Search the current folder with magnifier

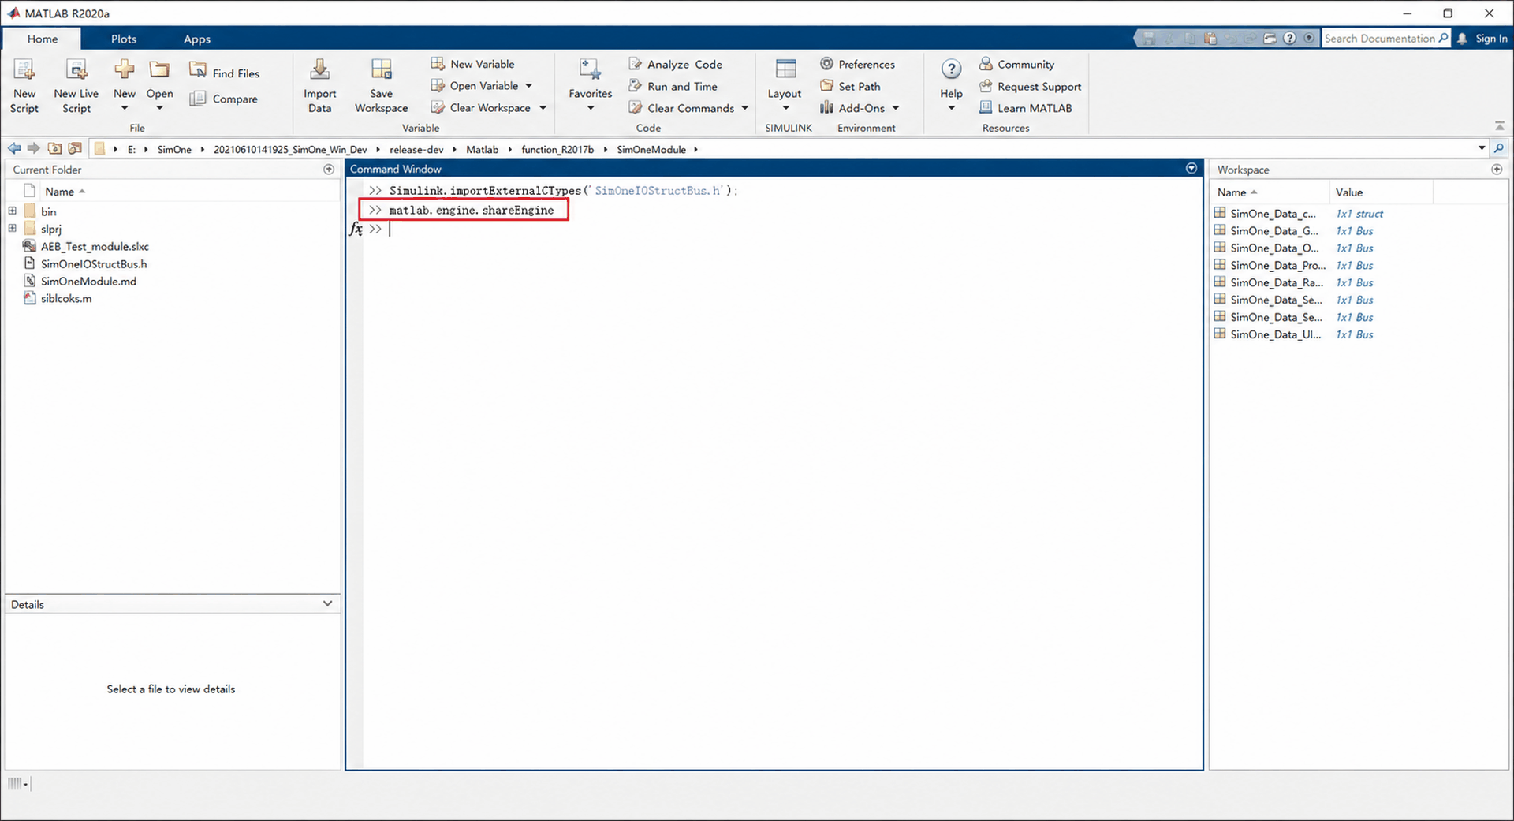pyautogui.click(x=1499, y=147)
